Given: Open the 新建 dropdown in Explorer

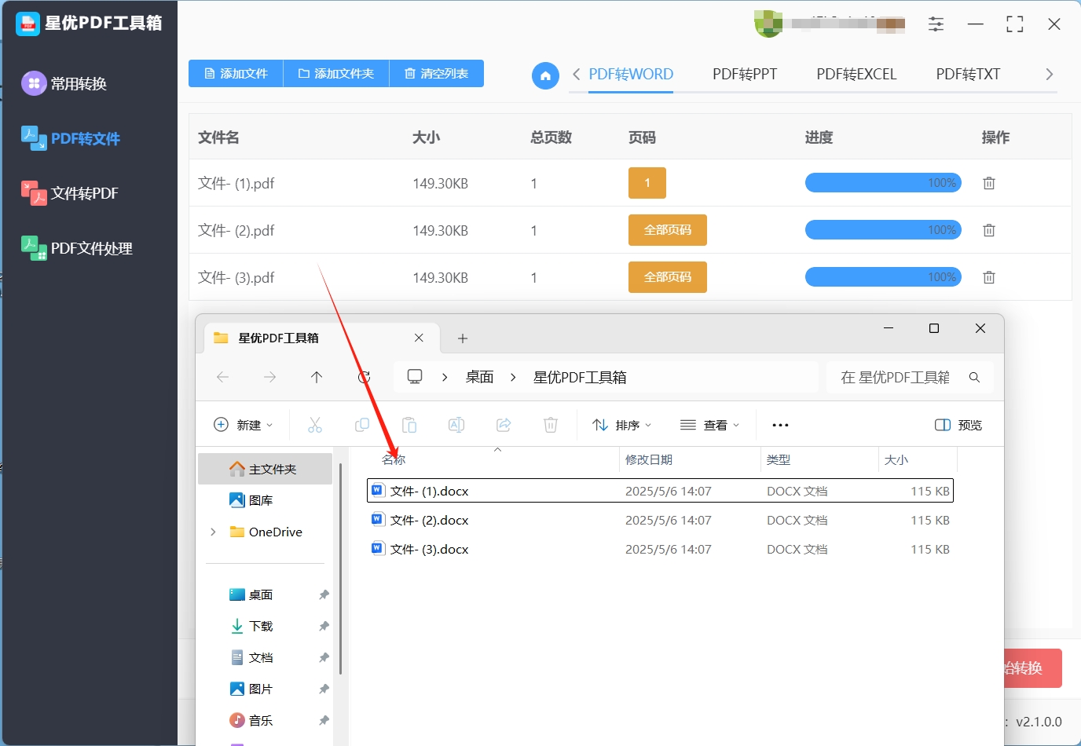Looking at the screenshot, I should (244, 425).
